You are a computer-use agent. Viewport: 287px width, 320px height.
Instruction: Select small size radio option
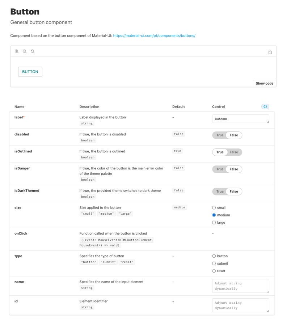[214, 207]
